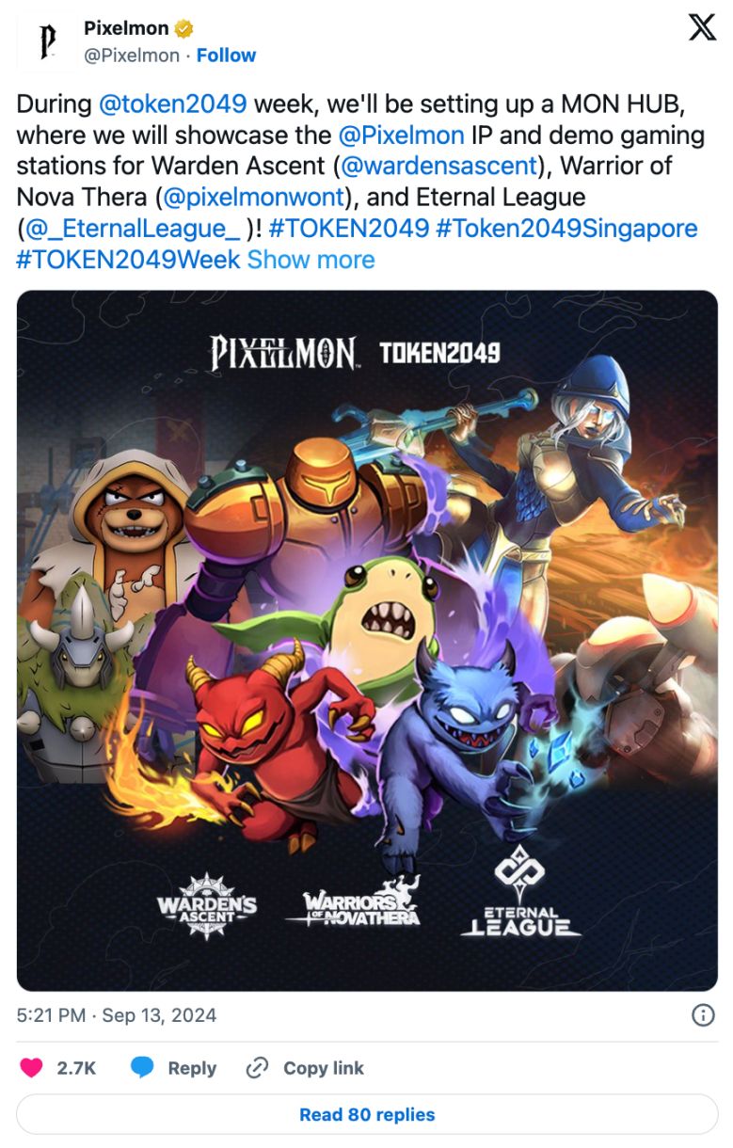Viewport: 733px width, 1148px height.
Task: Open the tweet info icon
Action: coord(703,1015)
